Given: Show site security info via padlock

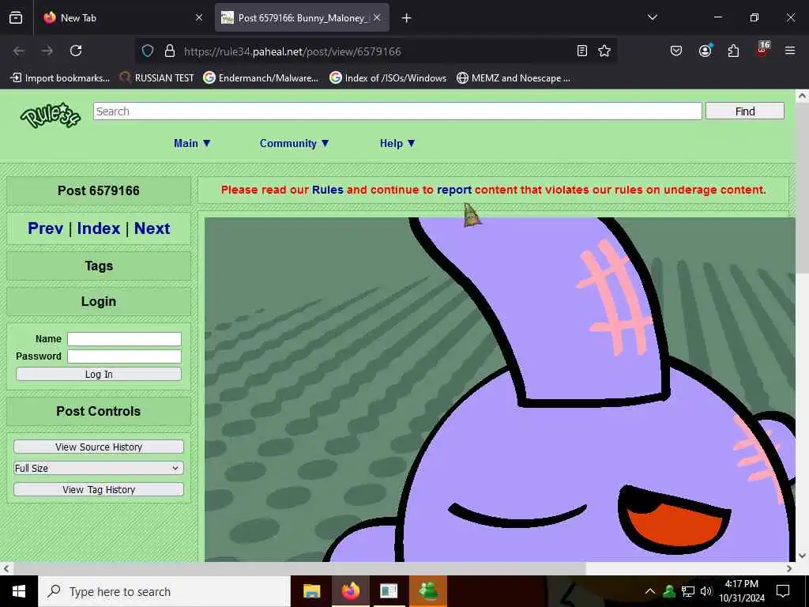Looking at the screenshot, I should [169, 51].
